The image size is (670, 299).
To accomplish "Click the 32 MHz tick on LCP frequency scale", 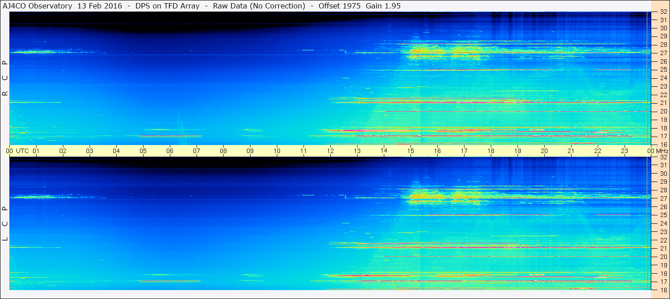I will tap(663, 157).
